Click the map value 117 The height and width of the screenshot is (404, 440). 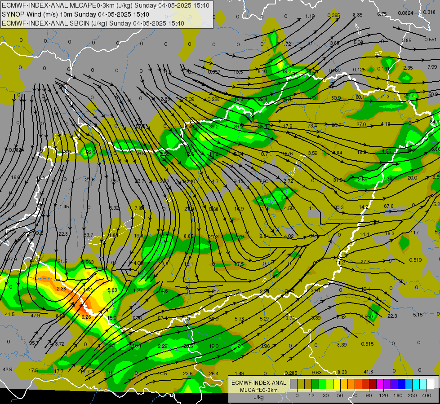(414, 233)
